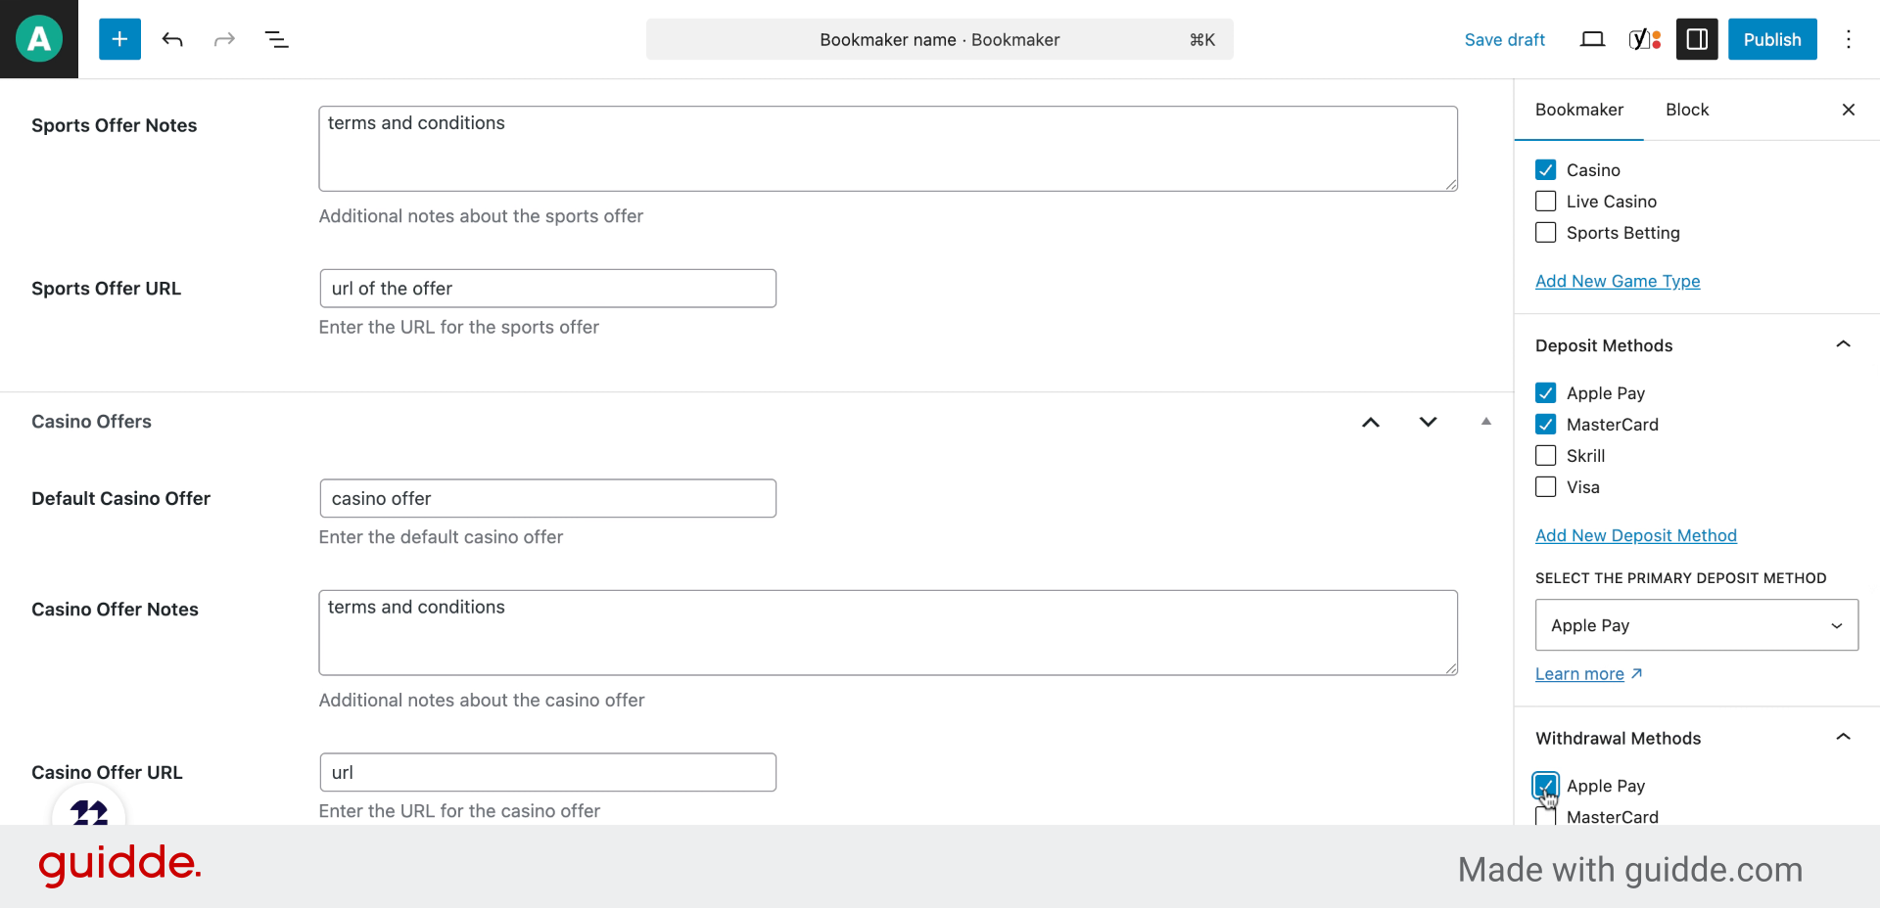Screen dimensions: 1880x908
Task: Uncheck MasterCard under Deposit Methods
Action: [1545, 425]
